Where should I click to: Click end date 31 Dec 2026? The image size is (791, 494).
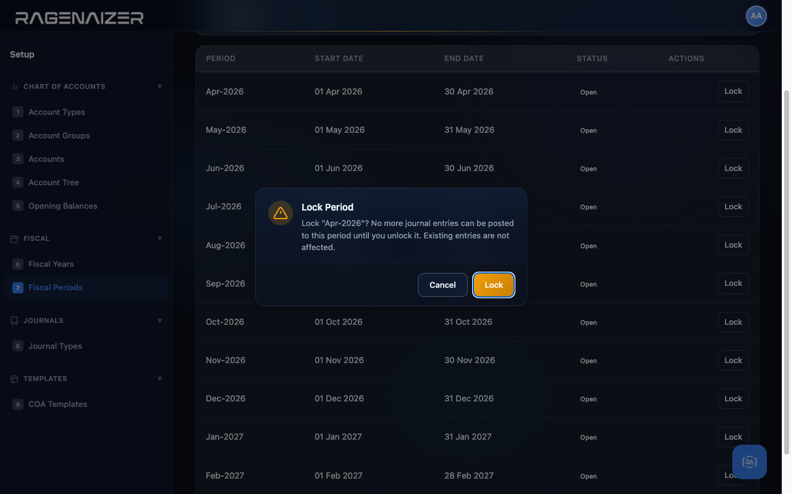point(469,398)
